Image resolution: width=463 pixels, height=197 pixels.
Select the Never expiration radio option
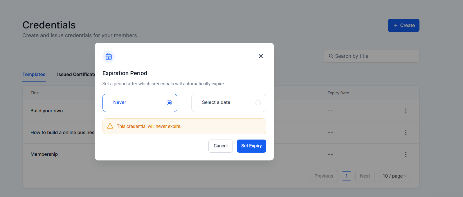click(x=169, y=103)
